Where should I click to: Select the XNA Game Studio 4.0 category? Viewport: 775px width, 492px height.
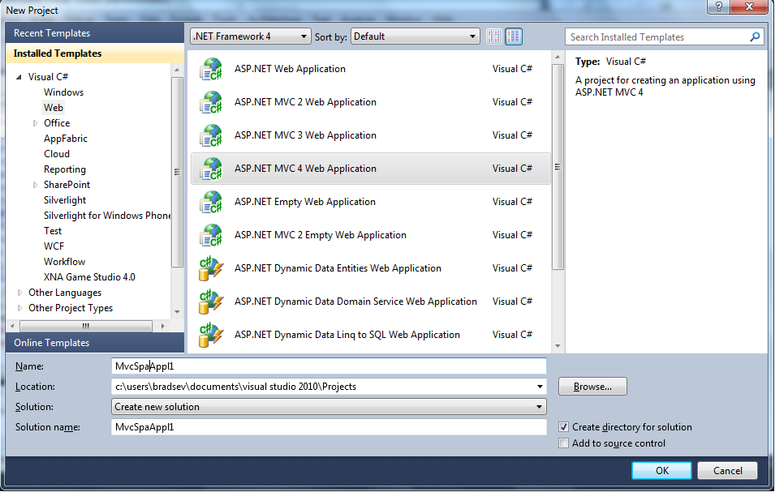tap(89, 277)
